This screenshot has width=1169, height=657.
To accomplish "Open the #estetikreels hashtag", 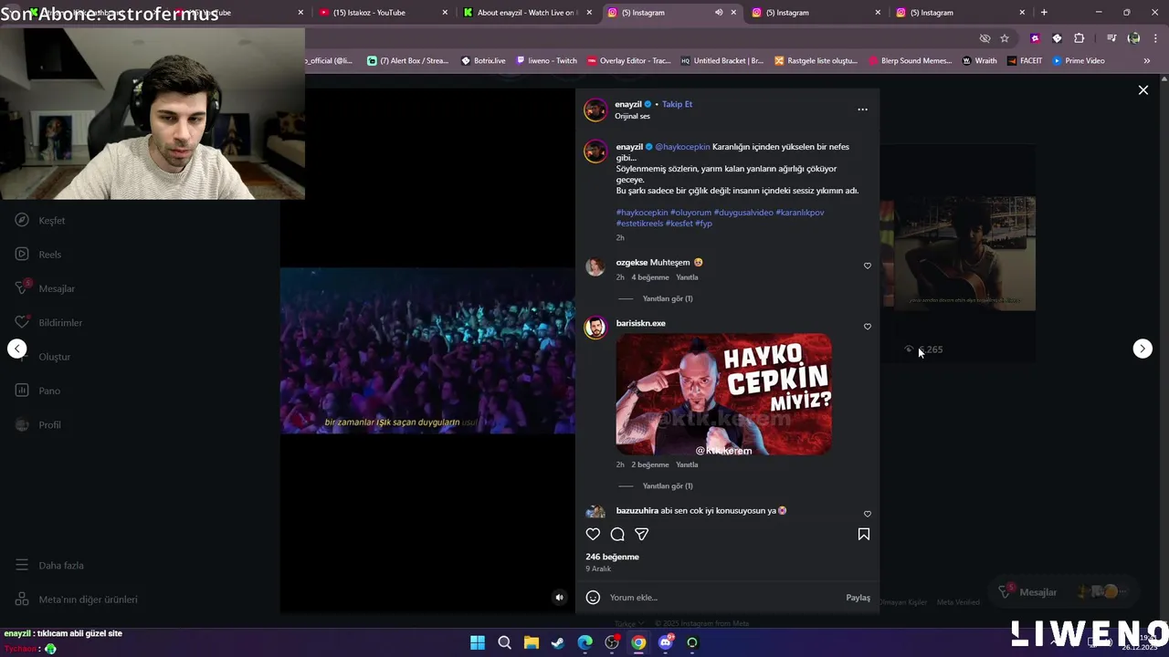I will (639, 224).
